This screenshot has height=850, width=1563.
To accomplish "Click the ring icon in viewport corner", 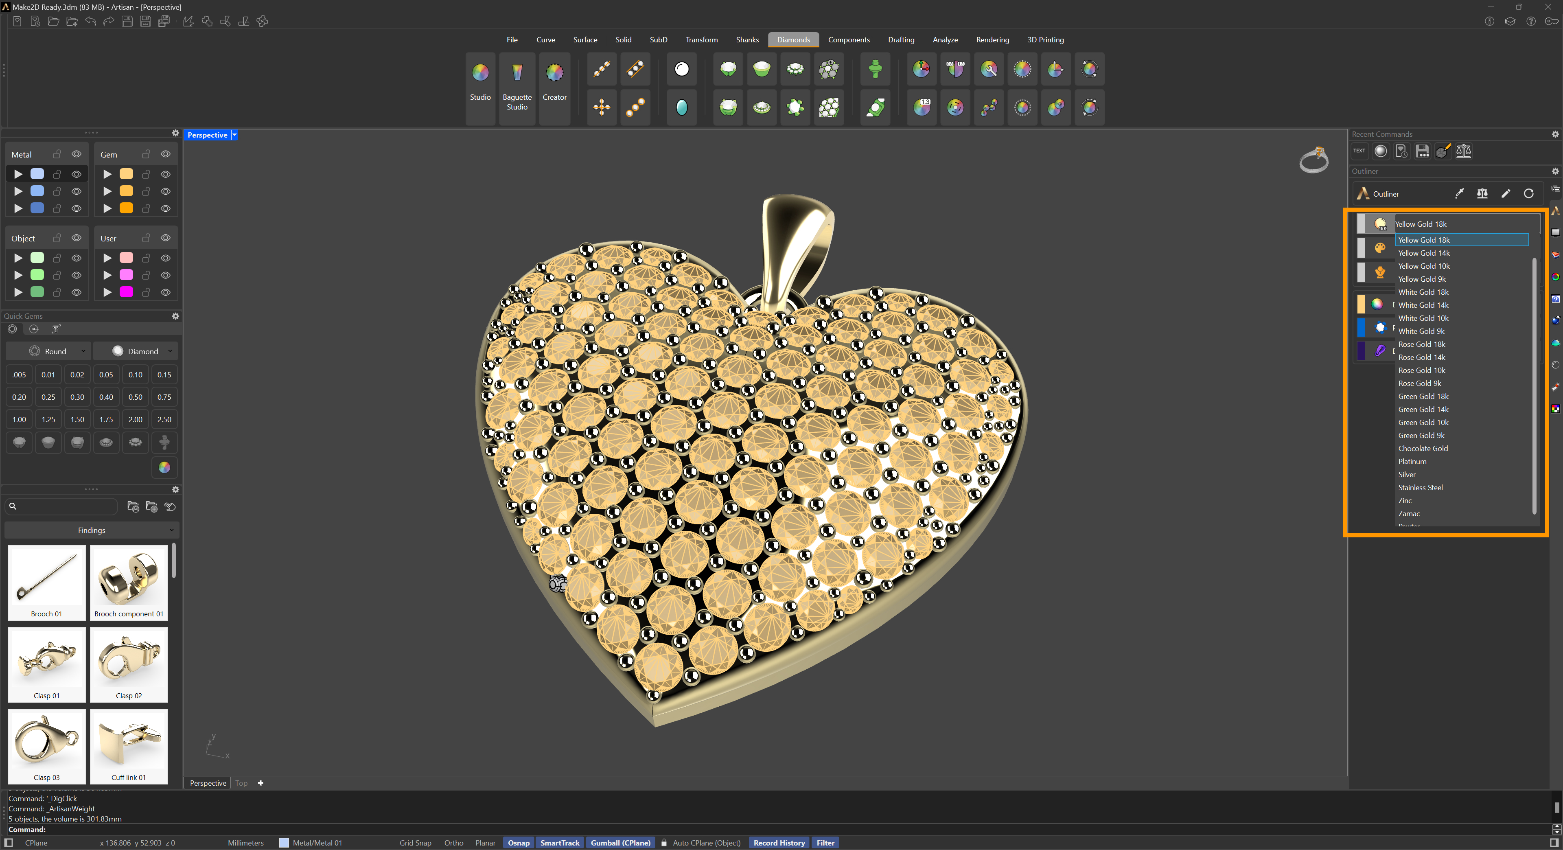I will click(x=1314, y=160).
